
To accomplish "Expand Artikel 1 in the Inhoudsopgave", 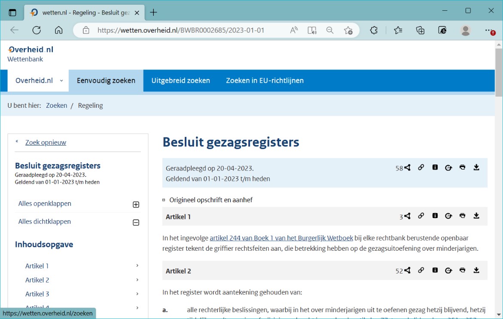I will [x=137, y=265].
